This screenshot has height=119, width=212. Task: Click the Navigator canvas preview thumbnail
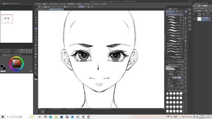[x=16, y=27]
